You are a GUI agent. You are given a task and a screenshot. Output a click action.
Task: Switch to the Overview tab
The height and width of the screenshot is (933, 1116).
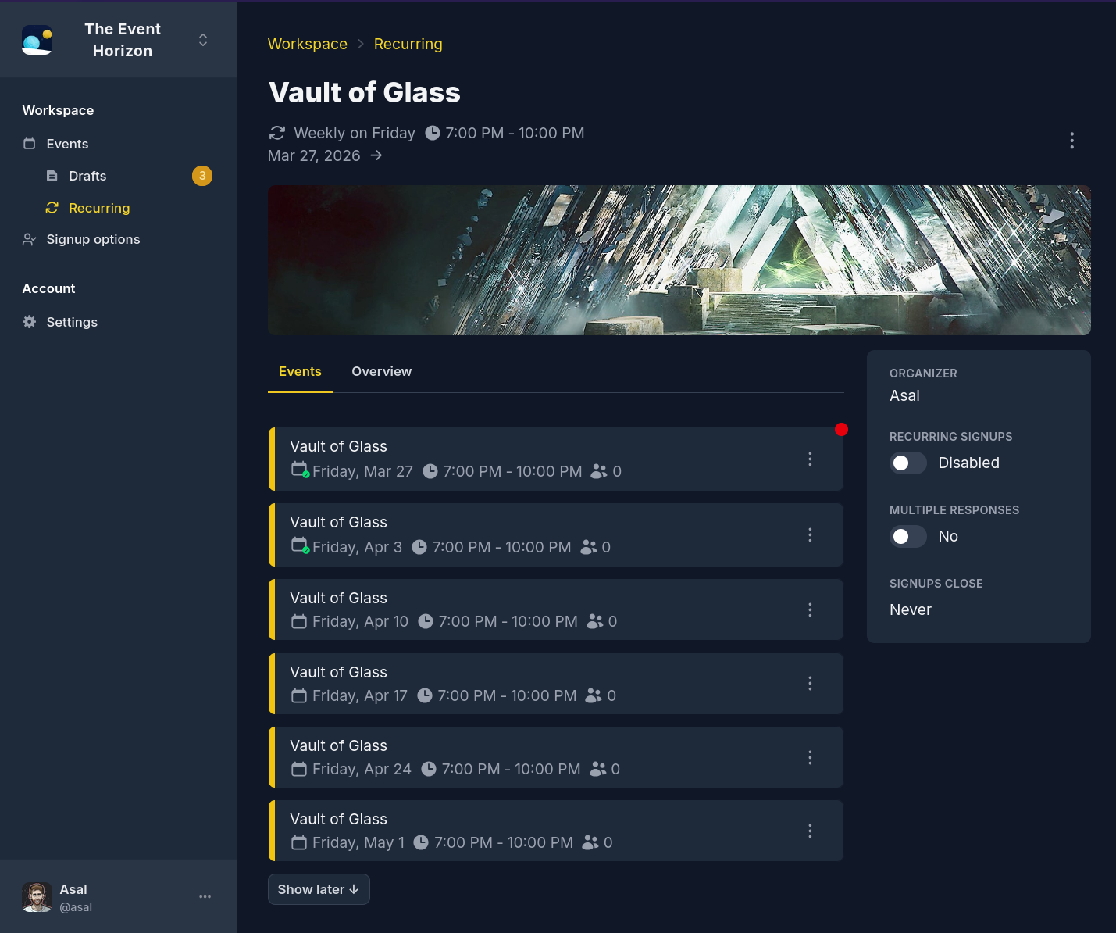click(381, 371)
